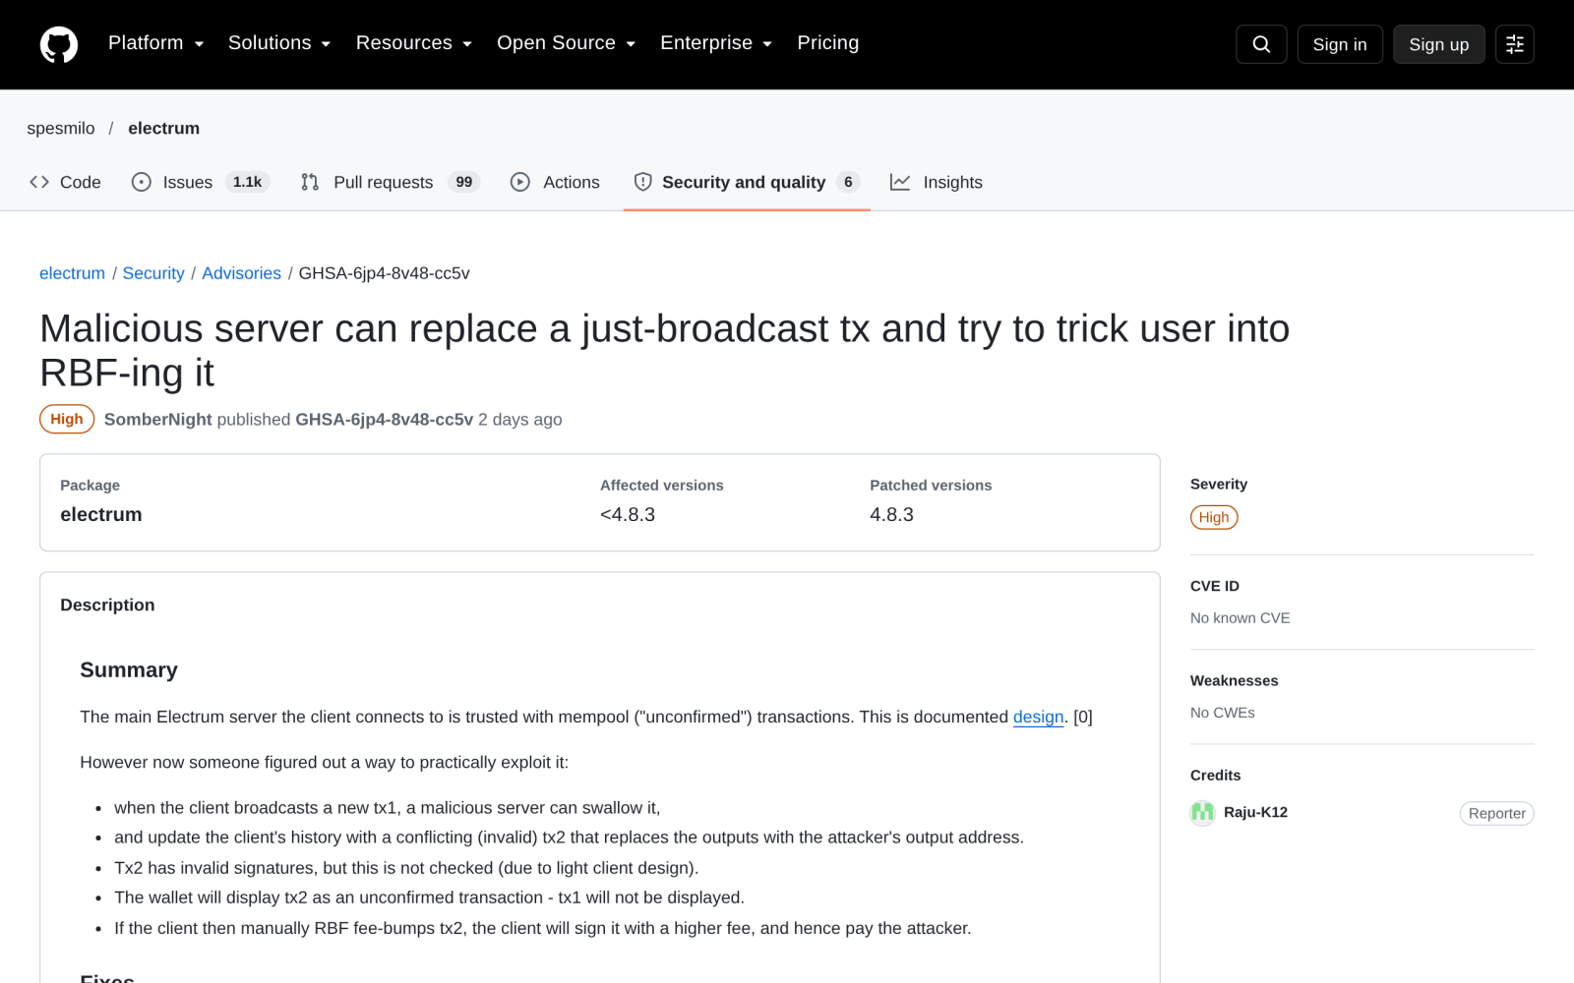Click the GHSA-6jp4-8v48-cc5v breadcrumb text
The width and height of the screenshot is (1574, 983).
[384, 273]
